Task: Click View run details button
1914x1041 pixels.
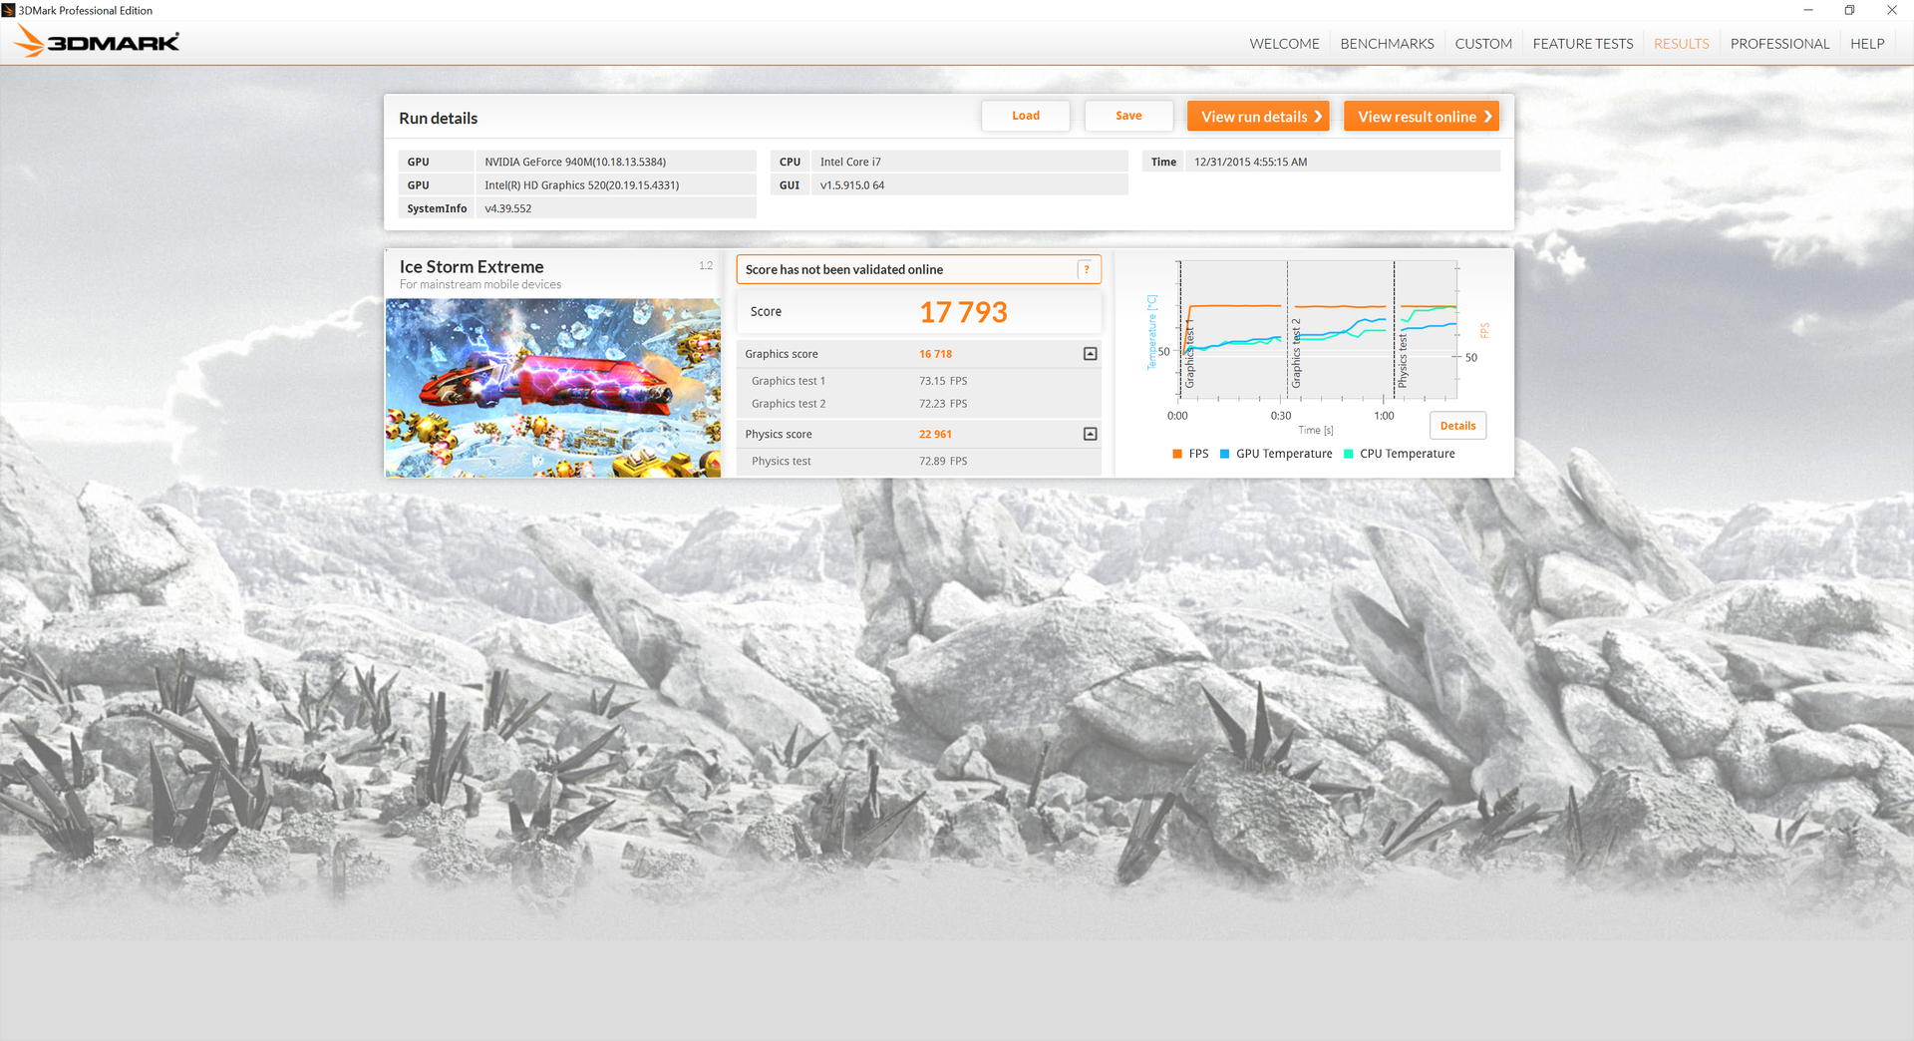Action: point(1258,117)
